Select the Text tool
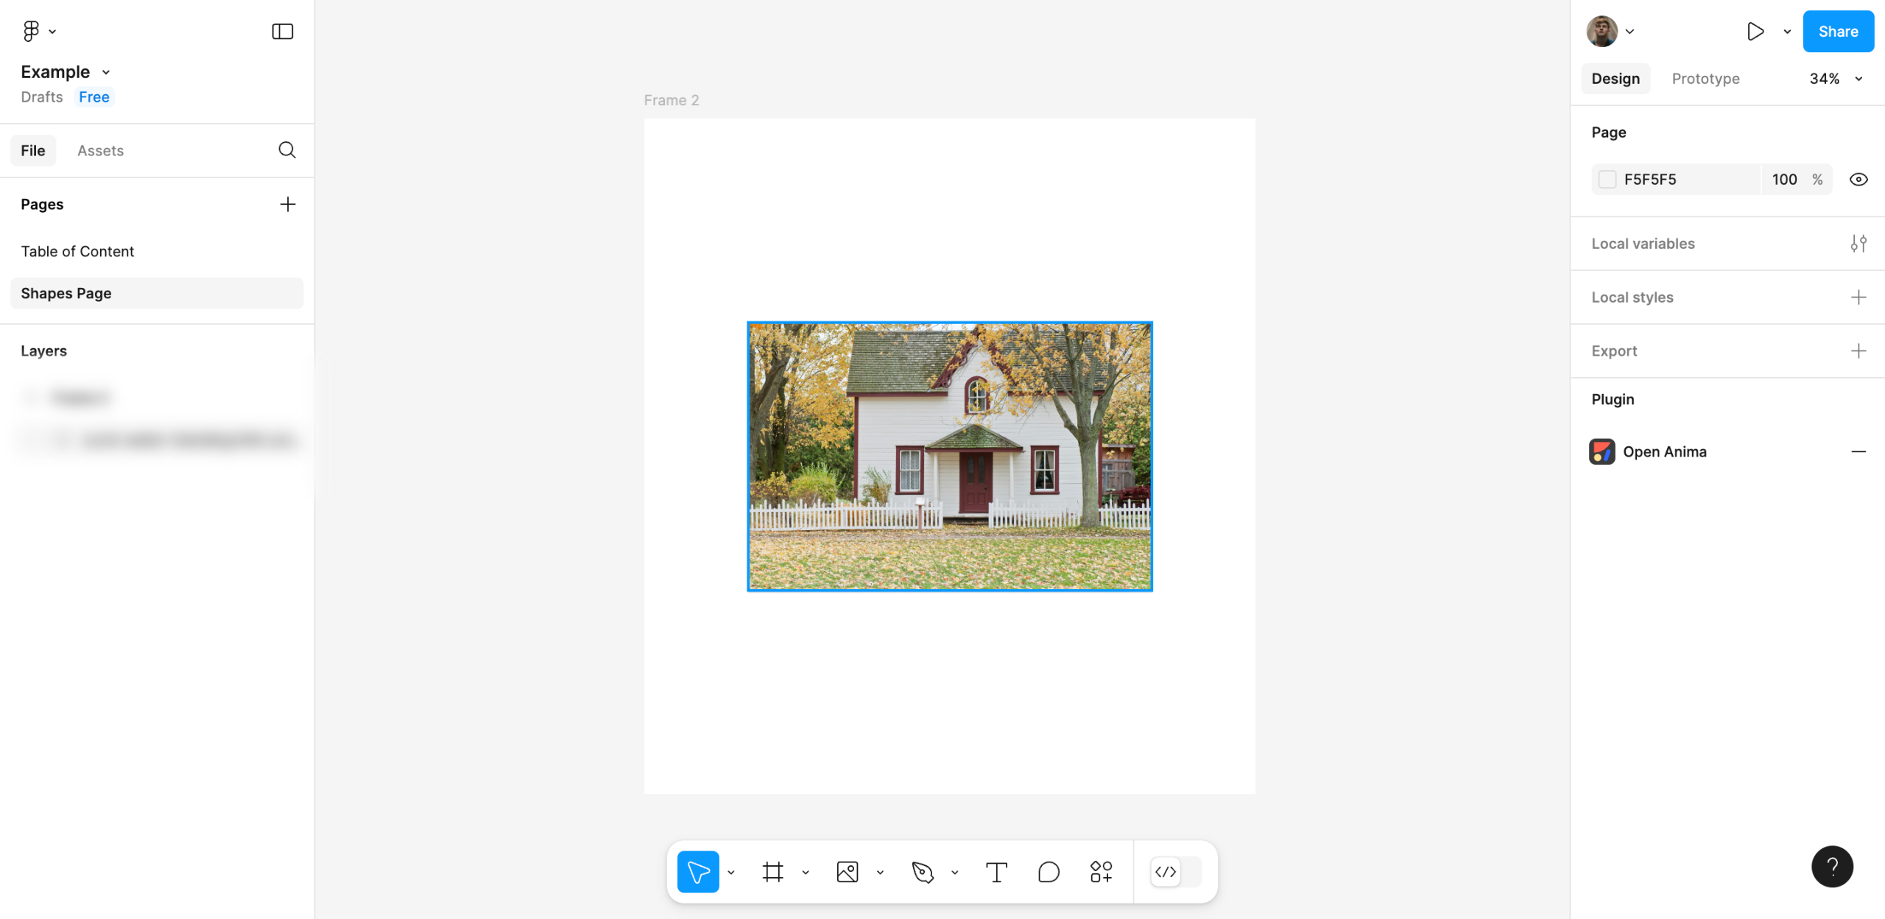This screenshot has height=919, width=1885. point(996,872)
